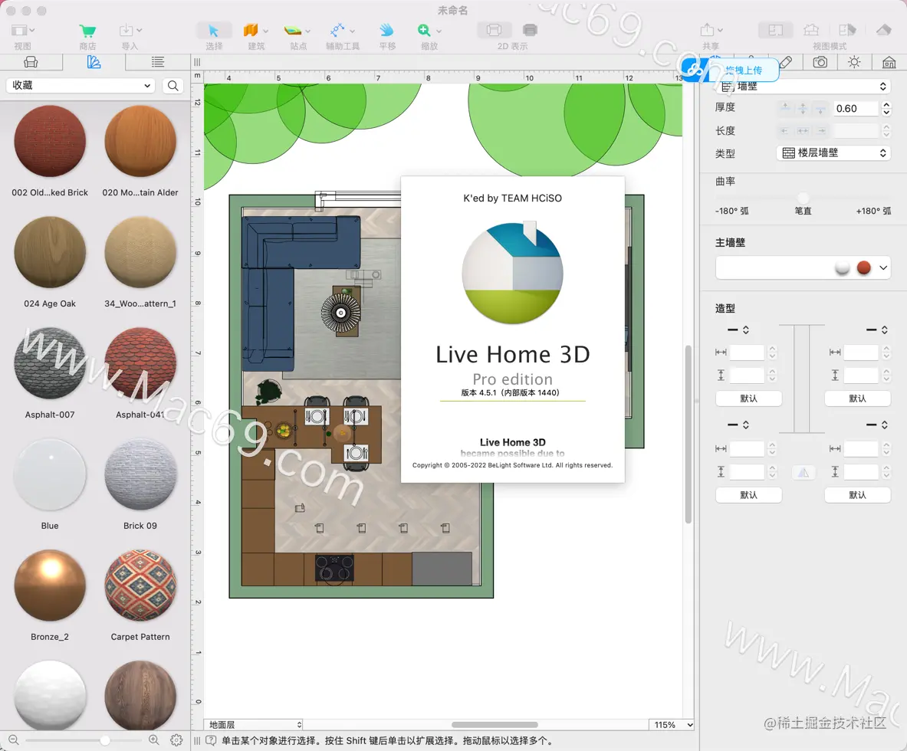The width and height of the screenshot is (907, 751).
Task: Pick the Asphalt-007 material sphere
Action: (50, 364)
